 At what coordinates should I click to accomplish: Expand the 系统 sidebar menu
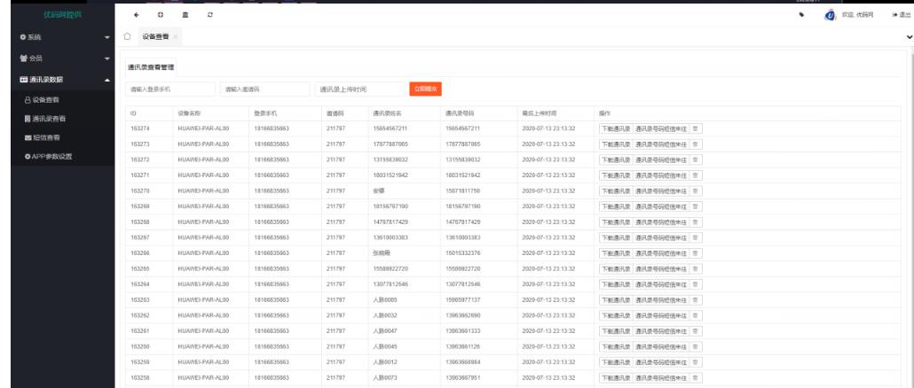[x=57, y=37]
